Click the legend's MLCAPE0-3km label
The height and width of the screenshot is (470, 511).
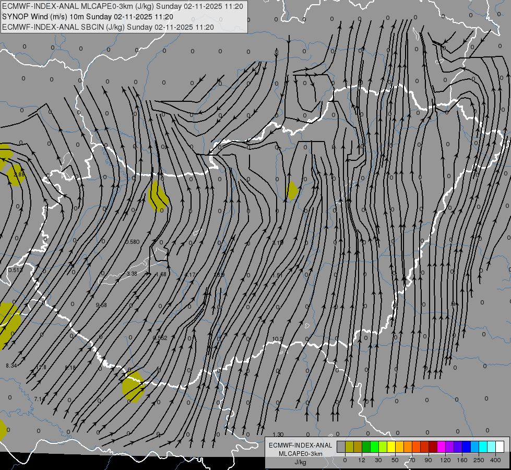point(300,454)
